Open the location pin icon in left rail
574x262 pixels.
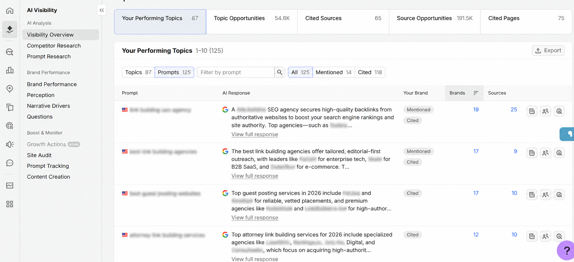point(10,89)
